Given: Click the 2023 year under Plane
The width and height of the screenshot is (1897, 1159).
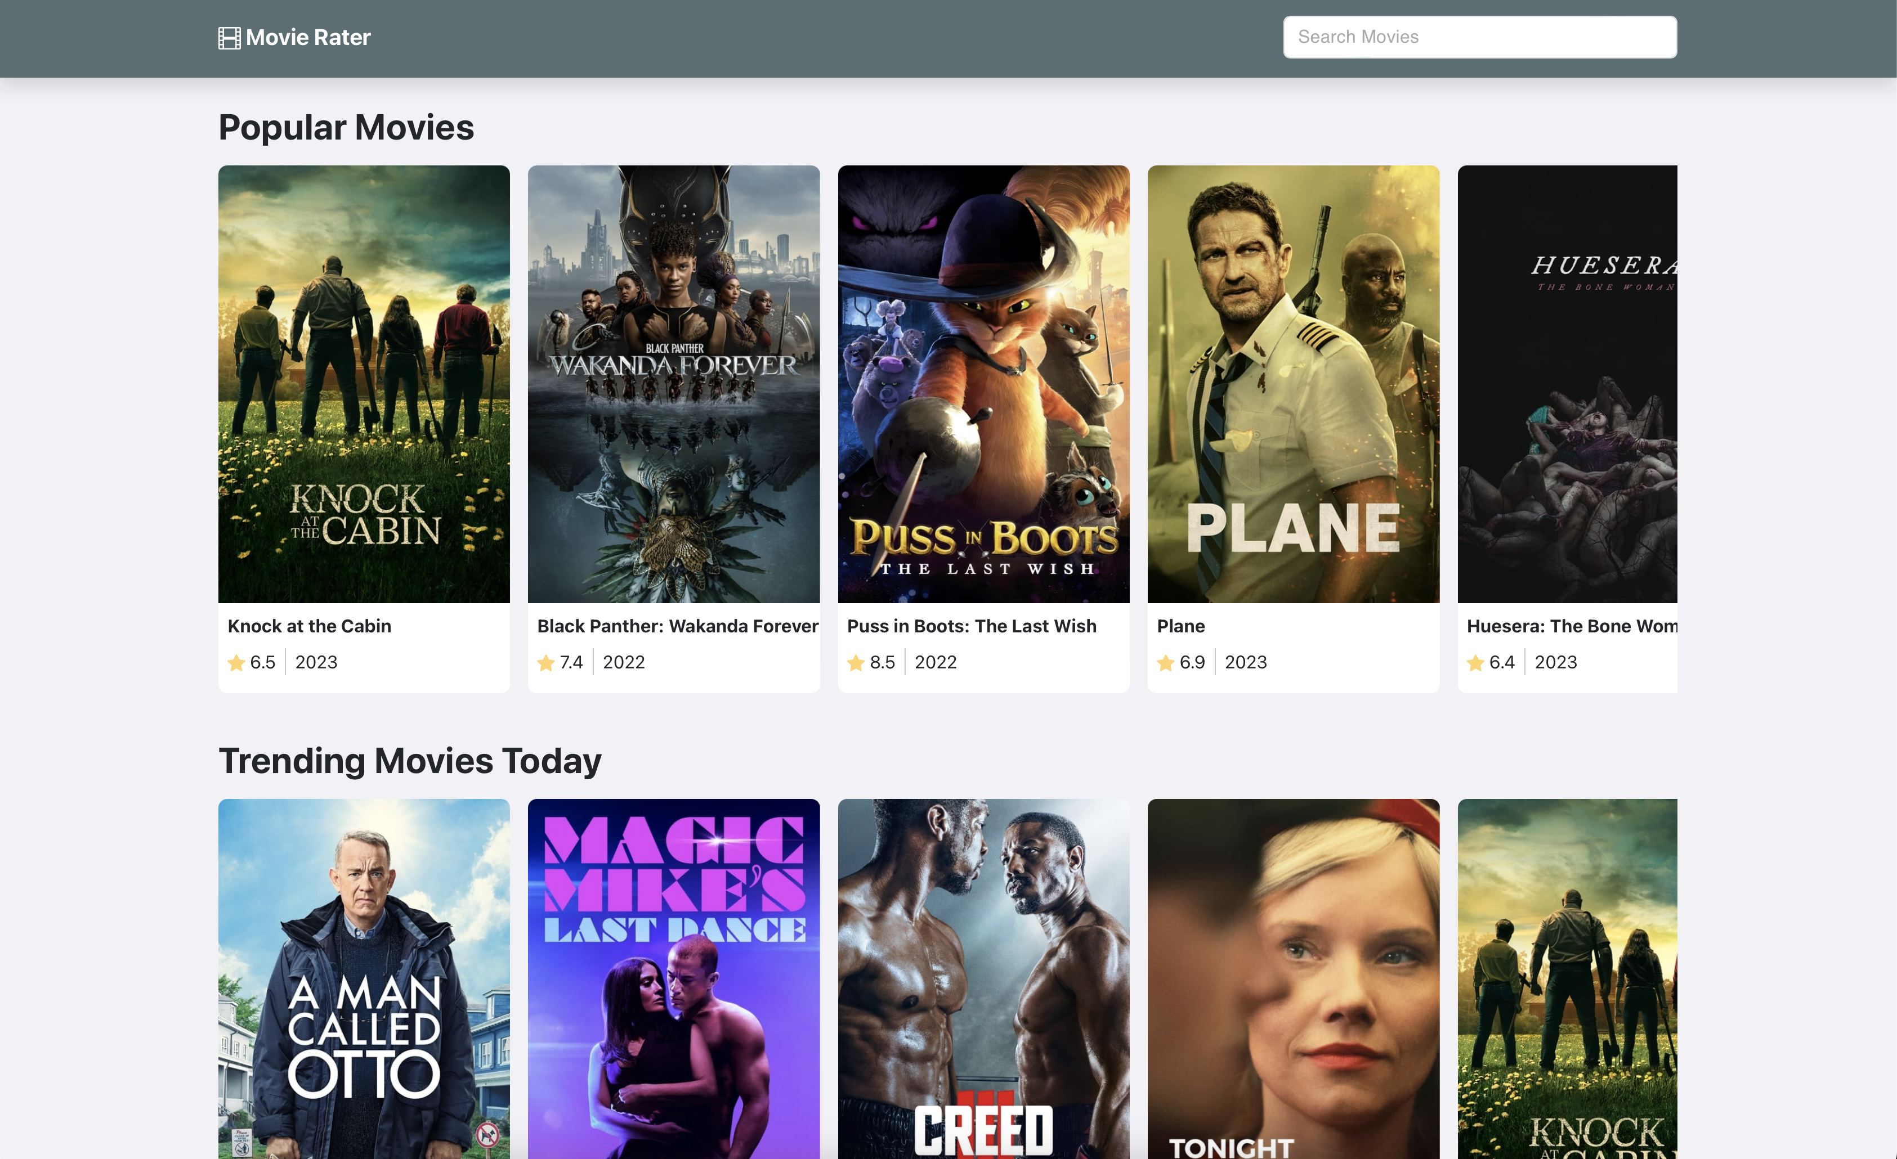Looking at the screenshot, I should pyautogui.click(x=1246, y=663).
